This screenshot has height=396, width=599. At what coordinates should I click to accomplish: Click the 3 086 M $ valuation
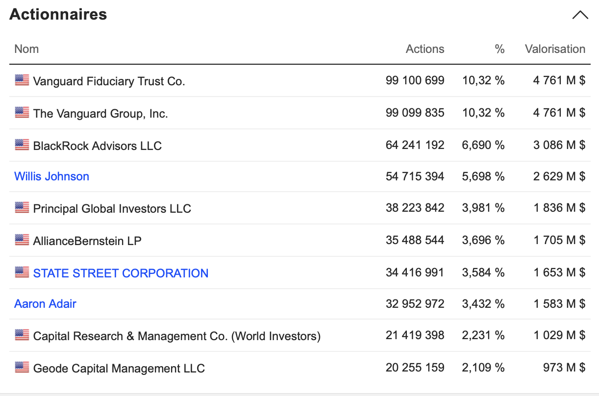[559, 145]
